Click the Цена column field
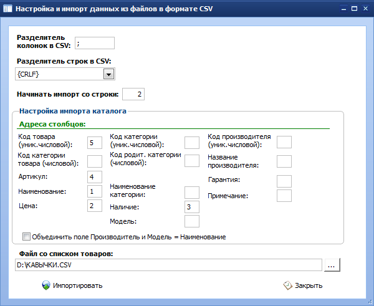Image resolution: width=374 pixels, height=306 pixels. (x=95, y=206)
